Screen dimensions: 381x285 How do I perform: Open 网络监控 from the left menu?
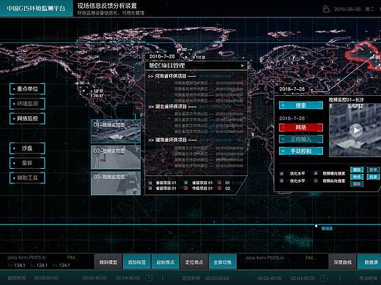click(x=27, y=118)
